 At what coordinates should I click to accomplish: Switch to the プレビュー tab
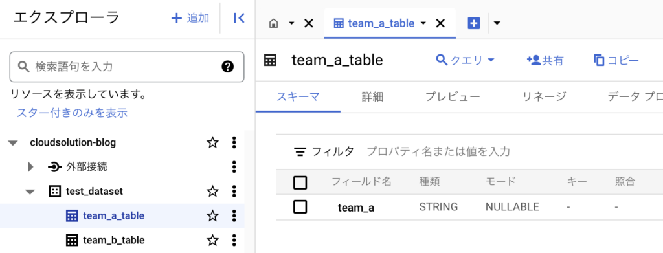point(453,96)
